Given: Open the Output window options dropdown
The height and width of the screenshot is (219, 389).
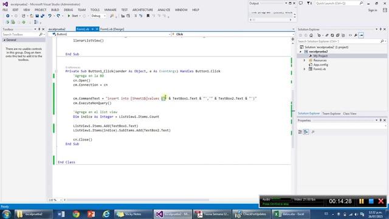Looking at the screenshot, I should pos(286,4).
